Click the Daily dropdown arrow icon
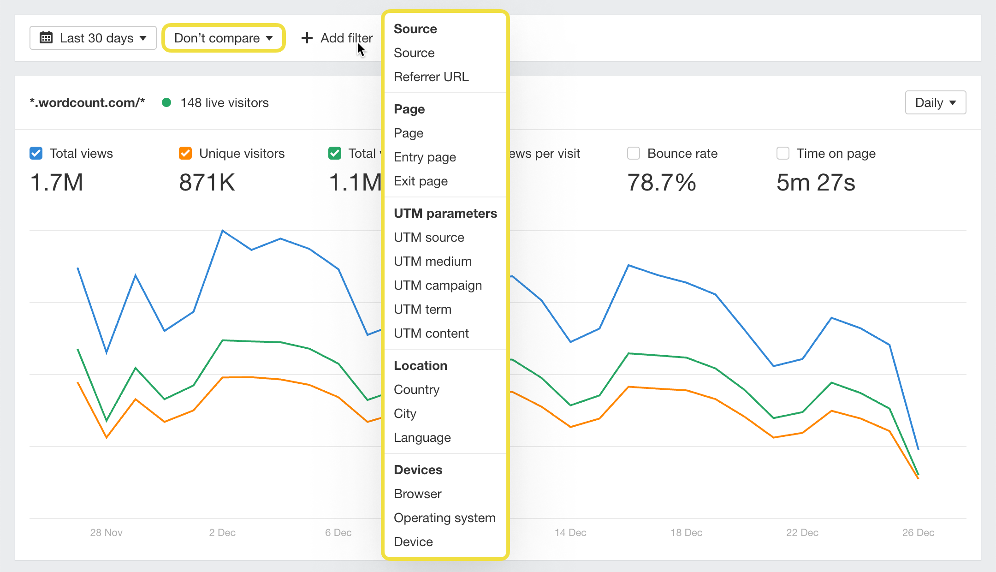 click(953, 102)
